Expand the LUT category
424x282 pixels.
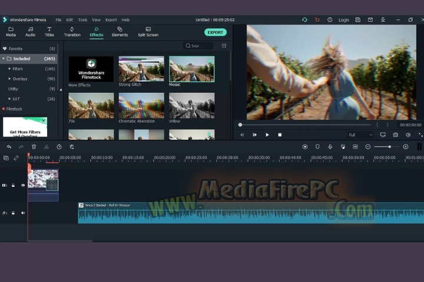coord(10,99)
